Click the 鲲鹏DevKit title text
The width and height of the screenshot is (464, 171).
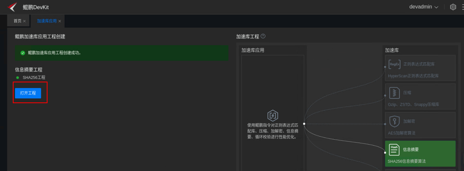point(36,7)
